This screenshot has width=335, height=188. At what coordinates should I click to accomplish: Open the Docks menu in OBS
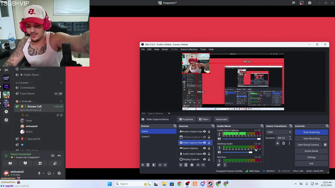165,49
